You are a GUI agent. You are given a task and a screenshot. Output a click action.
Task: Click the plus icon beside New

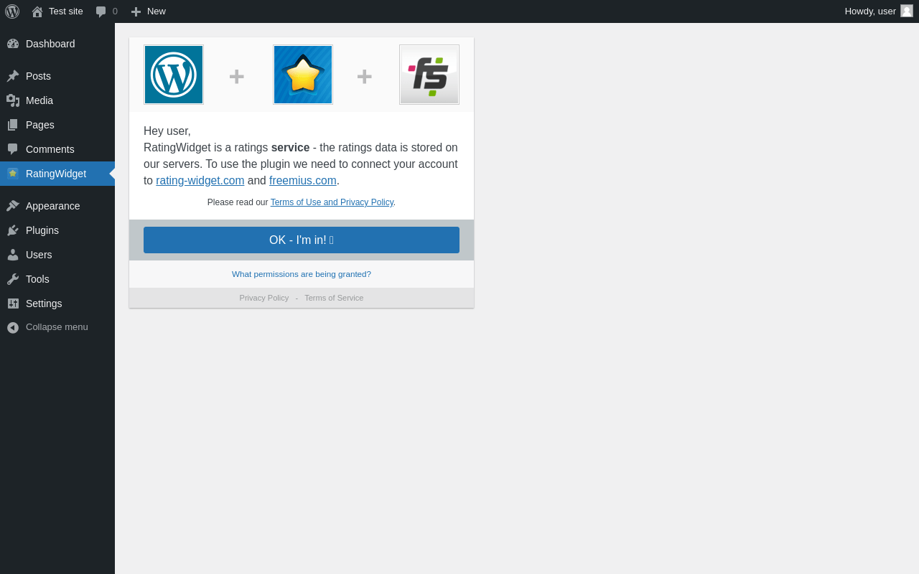[x=136, y=11]
